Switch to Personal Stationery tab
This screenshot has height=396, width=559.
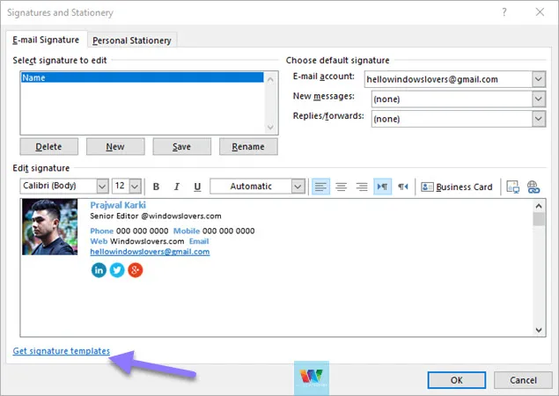click(x=132, y=40)
